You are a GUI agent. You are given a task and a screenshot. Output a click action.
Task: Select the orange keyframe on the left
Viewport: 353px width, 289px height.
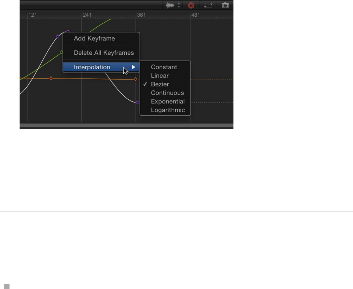(51, 78)
